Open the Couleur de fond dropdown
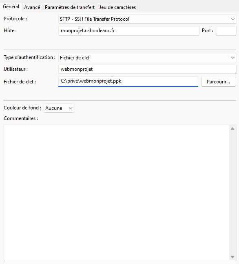Screen dimensions: 239x264 [x=59, y=108]
